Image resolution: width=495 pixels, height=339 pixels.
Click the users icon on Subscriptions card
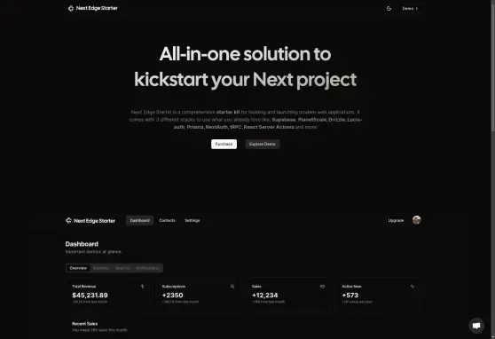tap(232, 287)
